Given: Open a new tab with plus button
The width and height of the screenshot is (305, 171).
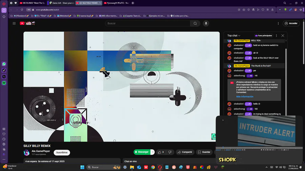Looking at the screenshot, I should point(133,3).
